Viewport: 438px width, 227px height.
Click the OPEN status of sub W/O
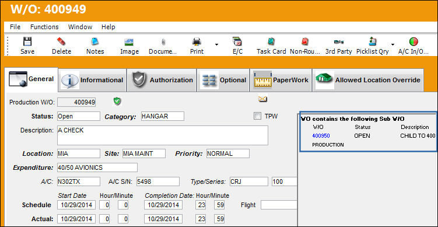click(362, 136)
